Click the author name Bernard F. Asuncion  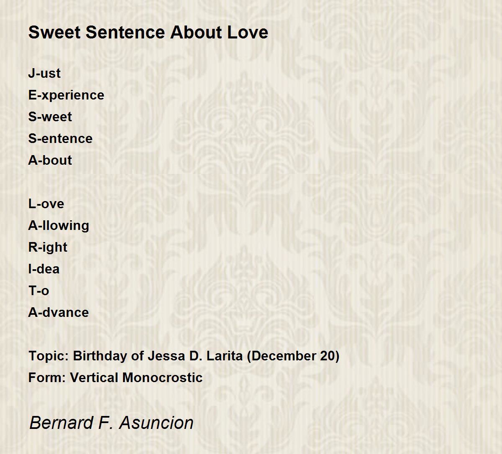click(111, 423)
